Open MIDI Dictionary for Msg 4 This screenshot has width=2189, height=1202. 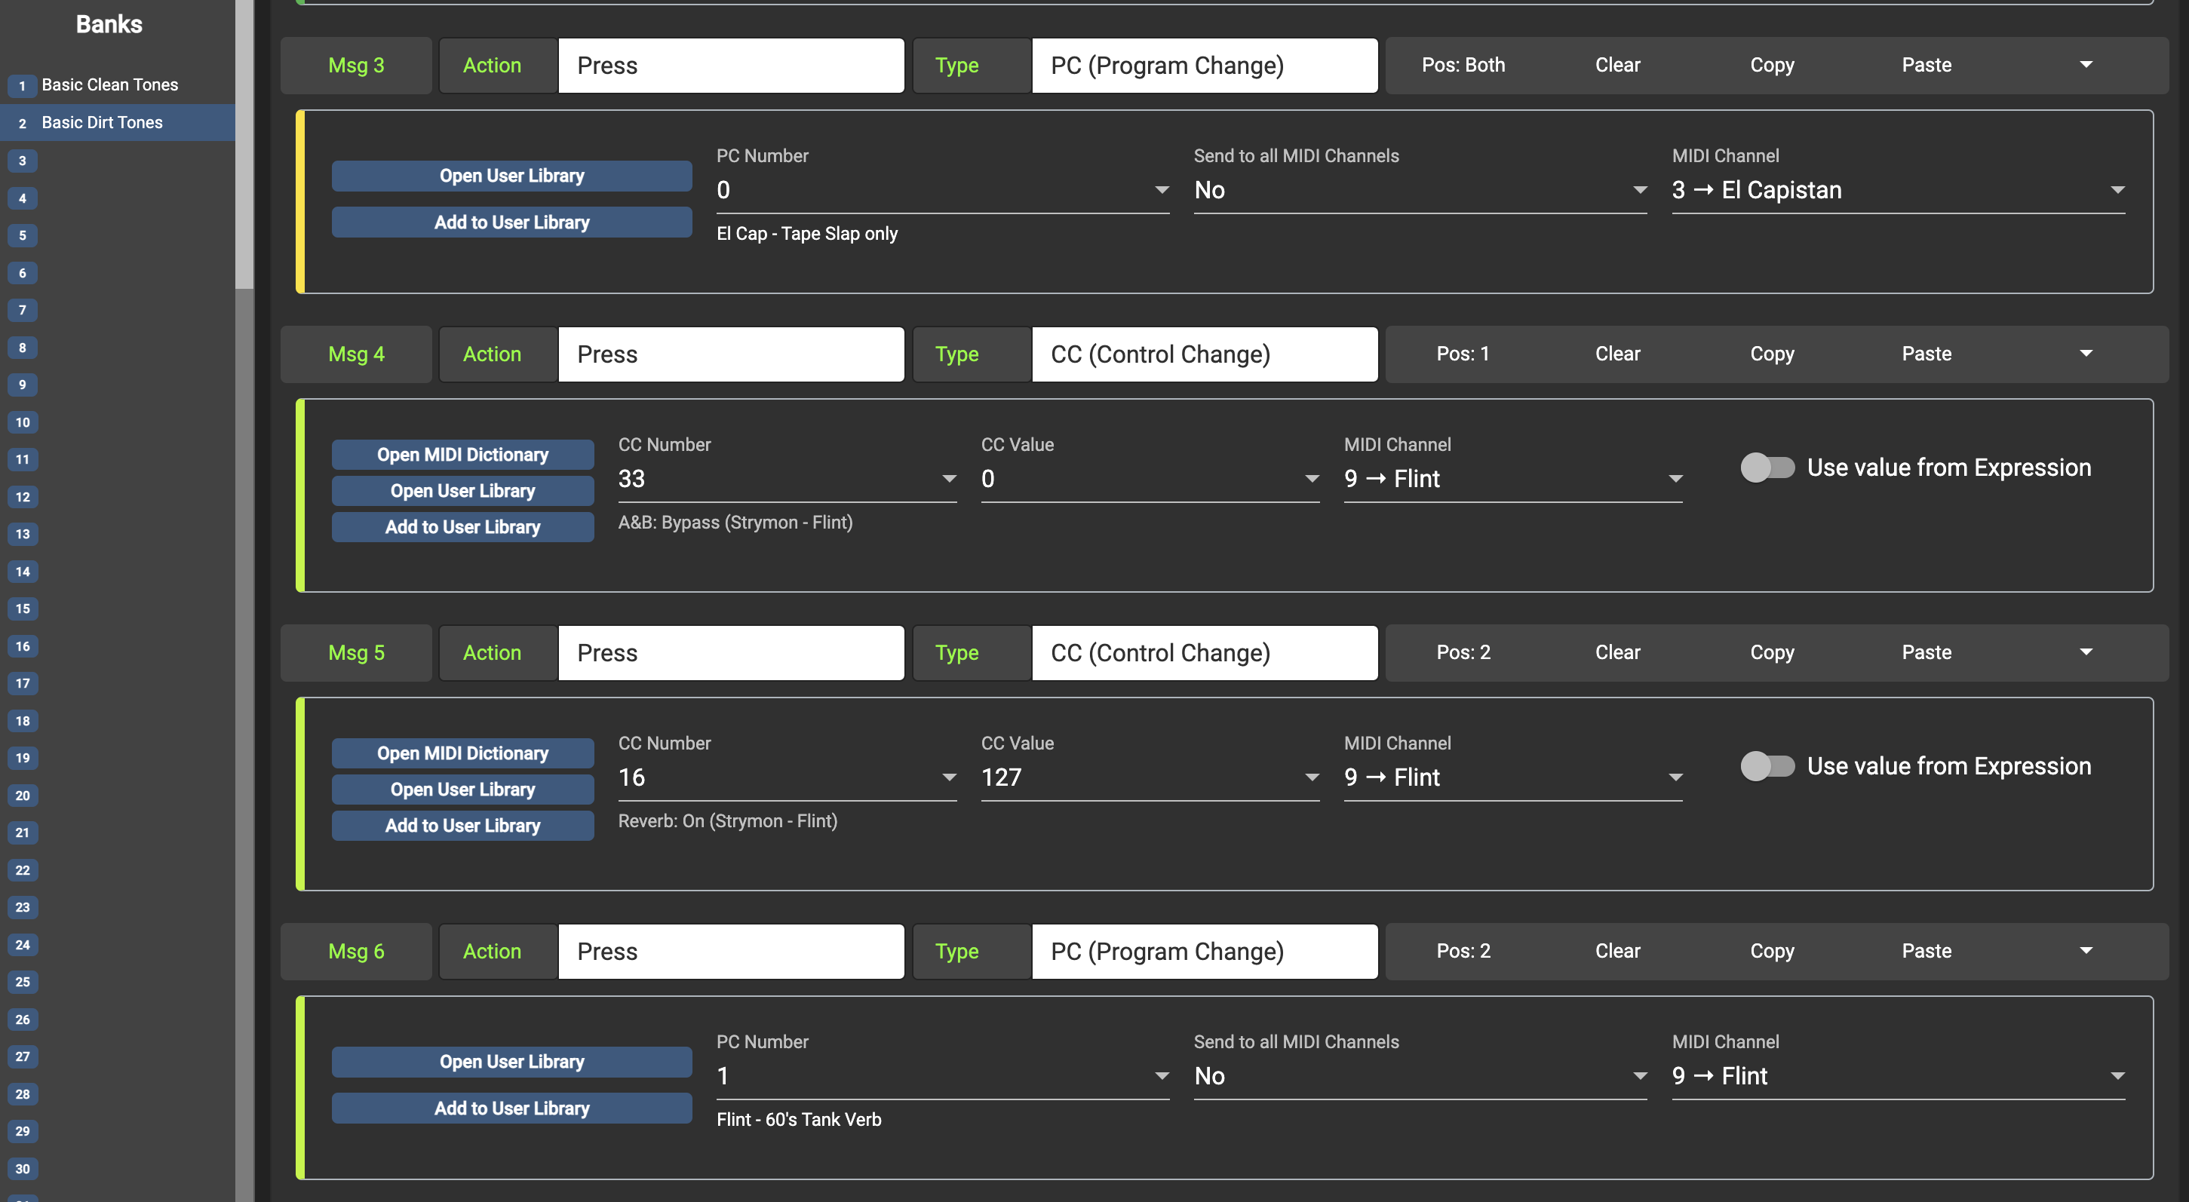[x=462, y=455]
